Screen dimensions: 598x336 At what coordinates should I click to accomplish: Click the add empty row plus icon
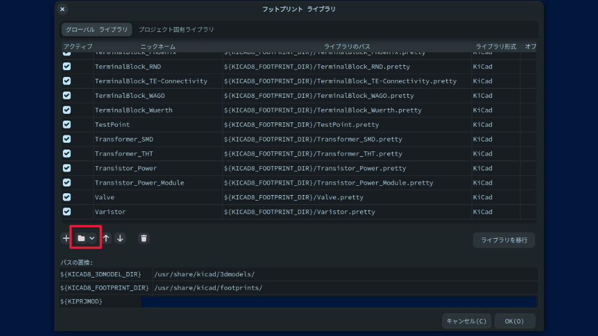pyautogui.click(x=66, y=238)
